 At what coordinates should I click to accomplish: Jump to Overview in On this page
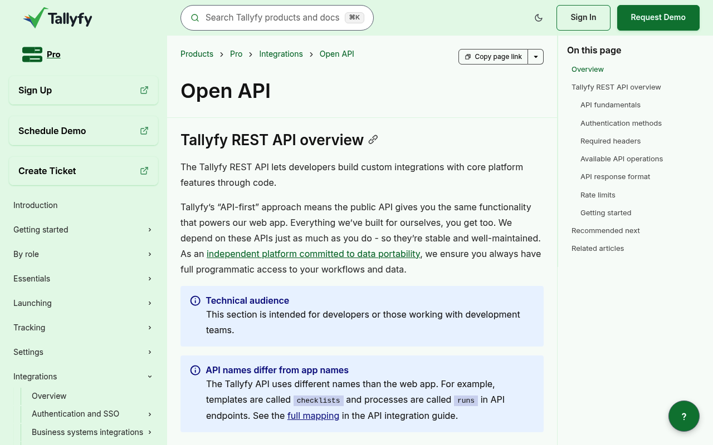[588, 70]
